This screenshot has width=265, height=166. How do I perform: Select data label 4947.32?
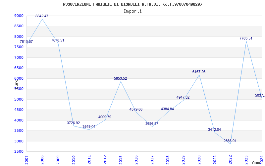coord(183,97)
